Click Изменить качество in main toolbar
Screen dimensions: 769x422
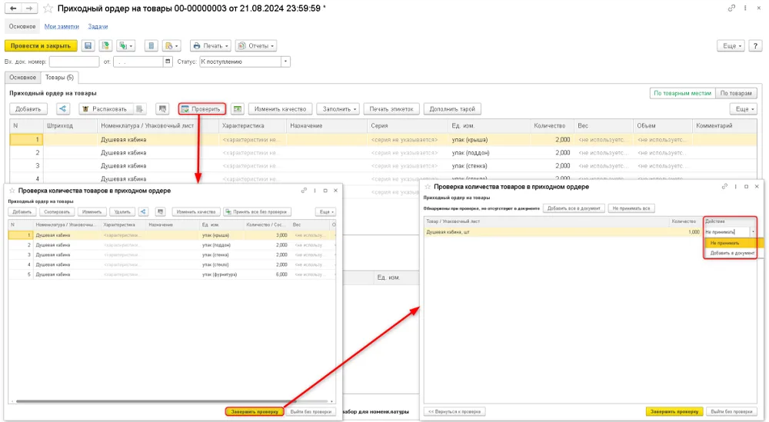click(x=280, y=109)
